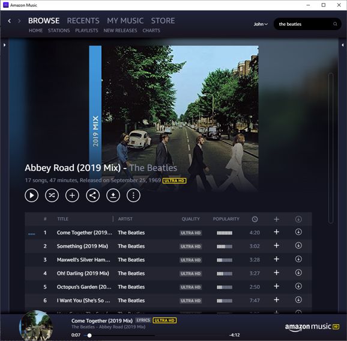Image resolution: width=347 pixels, height=341 pixels.
Task: Add I Want You to library
Action: (276, 300)
